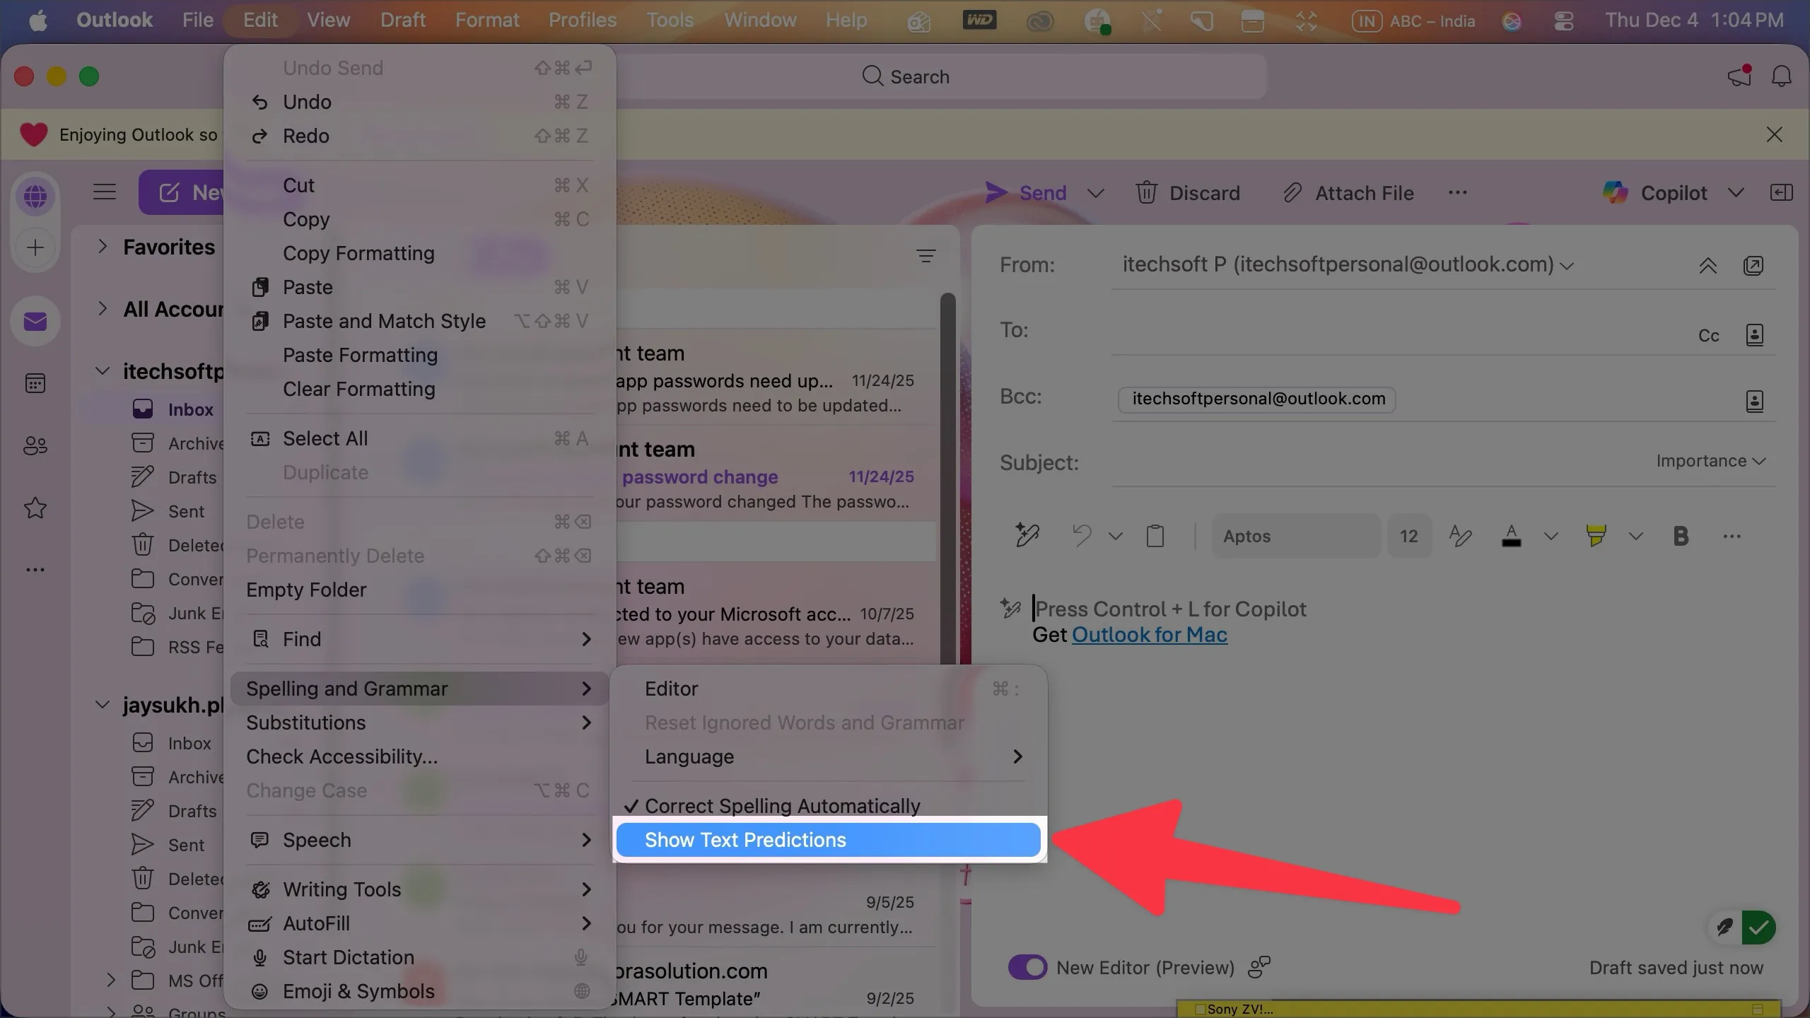The width and height of the screenshot is (1810, 1018).
Task: Open the Importance dropdown
Action: pos(1710,461)
